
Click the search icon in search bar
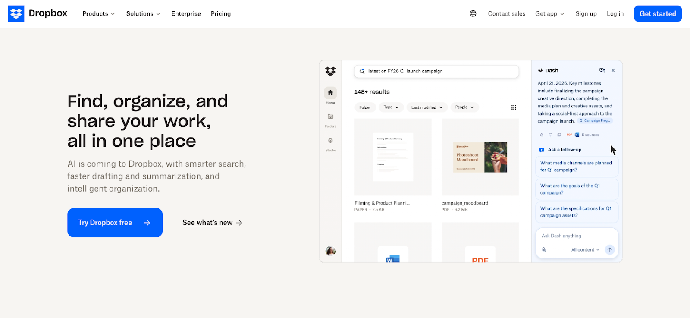coord(362,71)
